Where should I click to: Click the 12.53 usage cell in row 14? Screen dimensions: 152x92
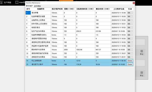point(85,61)
